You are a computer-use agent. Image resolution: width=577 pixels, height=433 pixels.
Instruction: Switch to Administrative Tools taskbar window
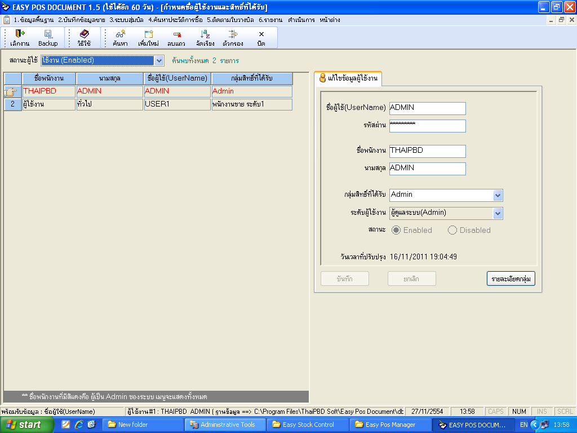tap(225, 425)
